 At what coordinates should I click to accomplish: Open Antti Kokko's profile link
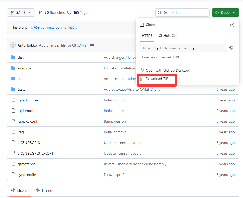(27, 45)
